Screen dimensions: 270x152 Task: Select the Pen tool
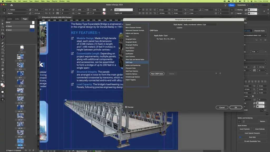pyautogui.click(x=3, y=43)
